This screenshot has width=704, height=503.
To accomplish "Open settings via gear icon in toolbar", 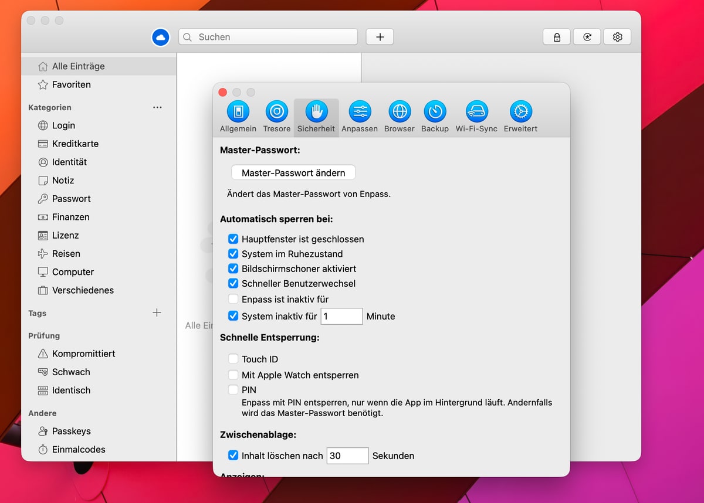I will click(x=617, y=37).
